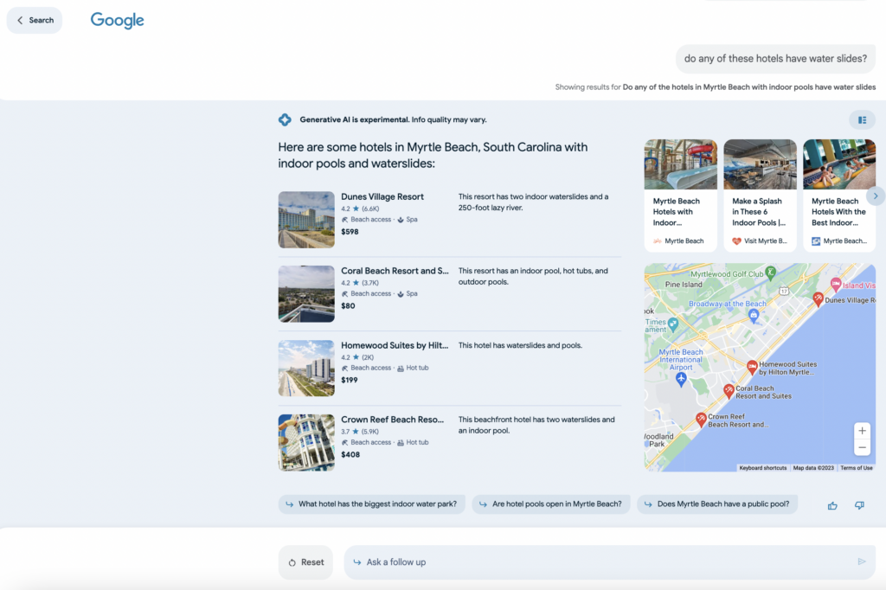Click the Google logo
886x590 pixels.
coord(118,21)
